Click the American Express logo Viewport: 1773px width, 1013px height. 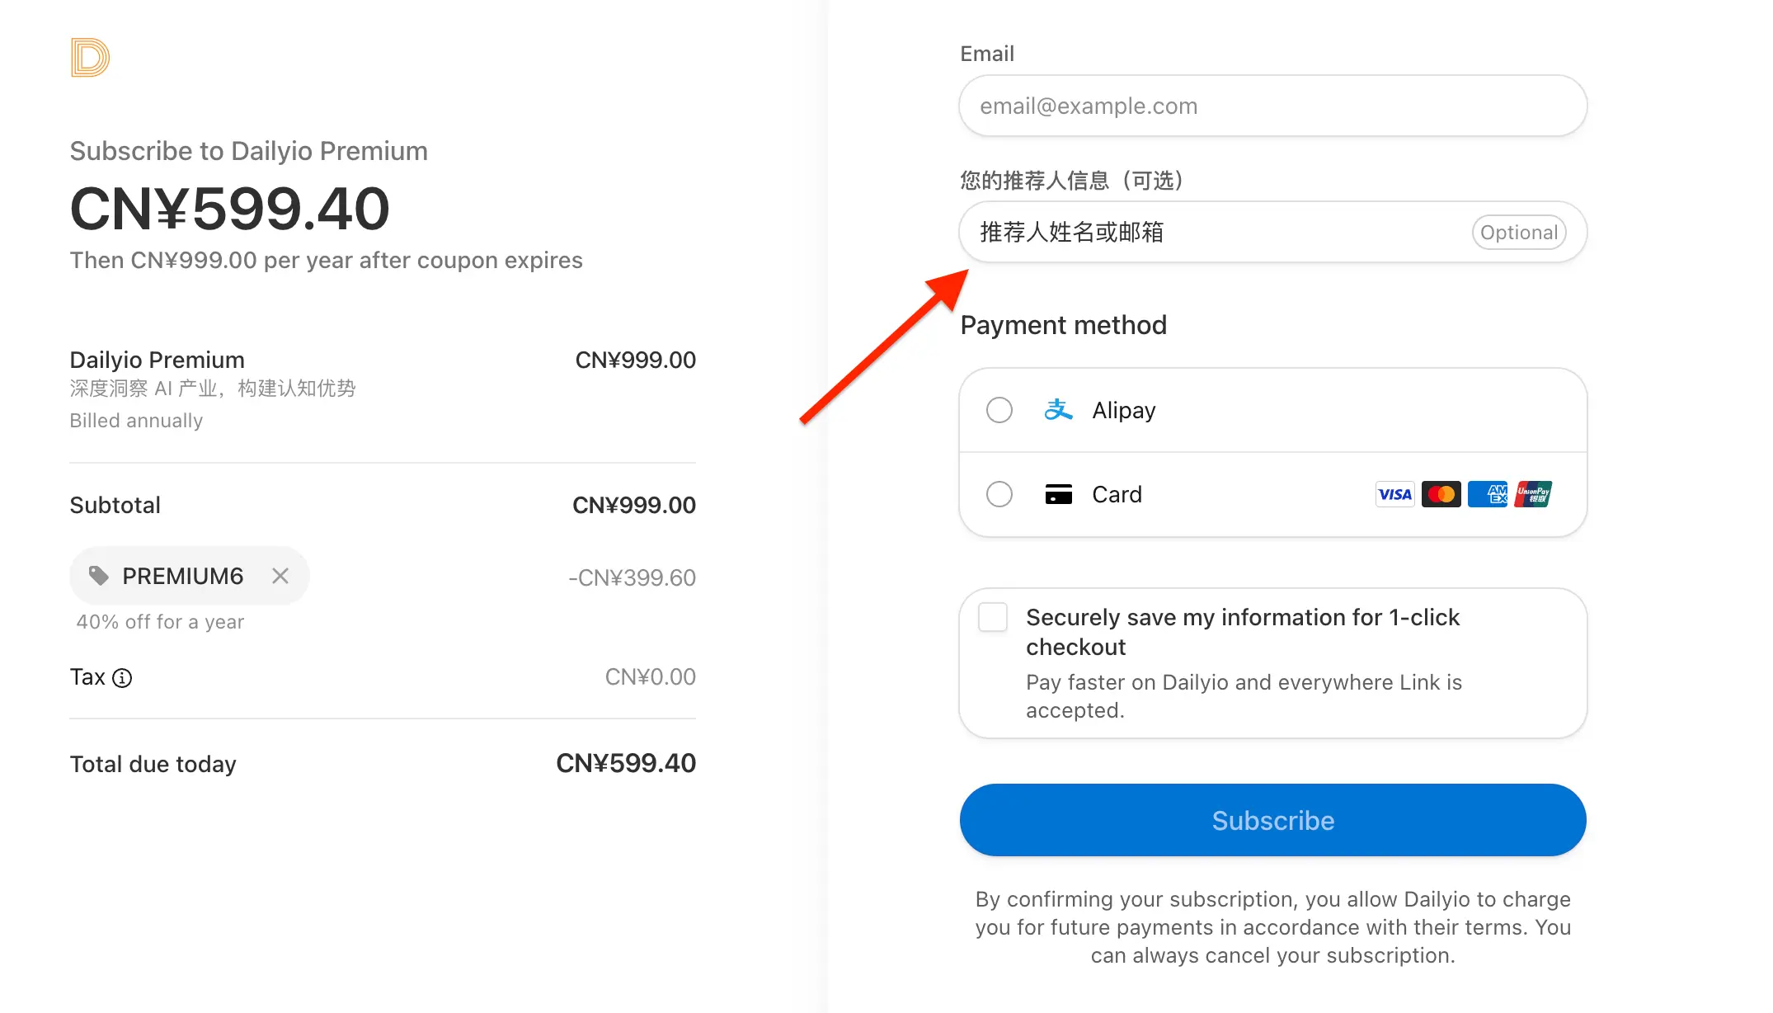[1487, 494]
